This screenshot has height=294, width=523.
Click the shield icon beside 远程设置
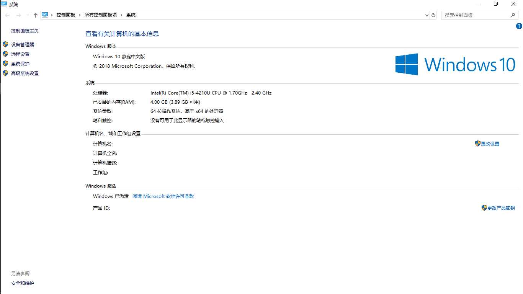coord(5,54)
